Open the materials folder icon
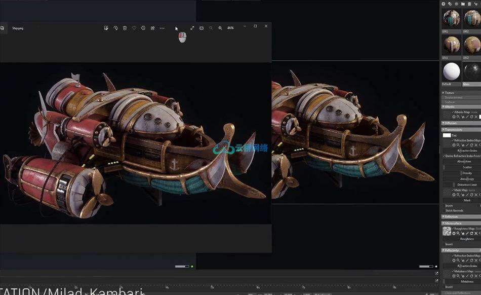481x295 pixels. [463, 4]
